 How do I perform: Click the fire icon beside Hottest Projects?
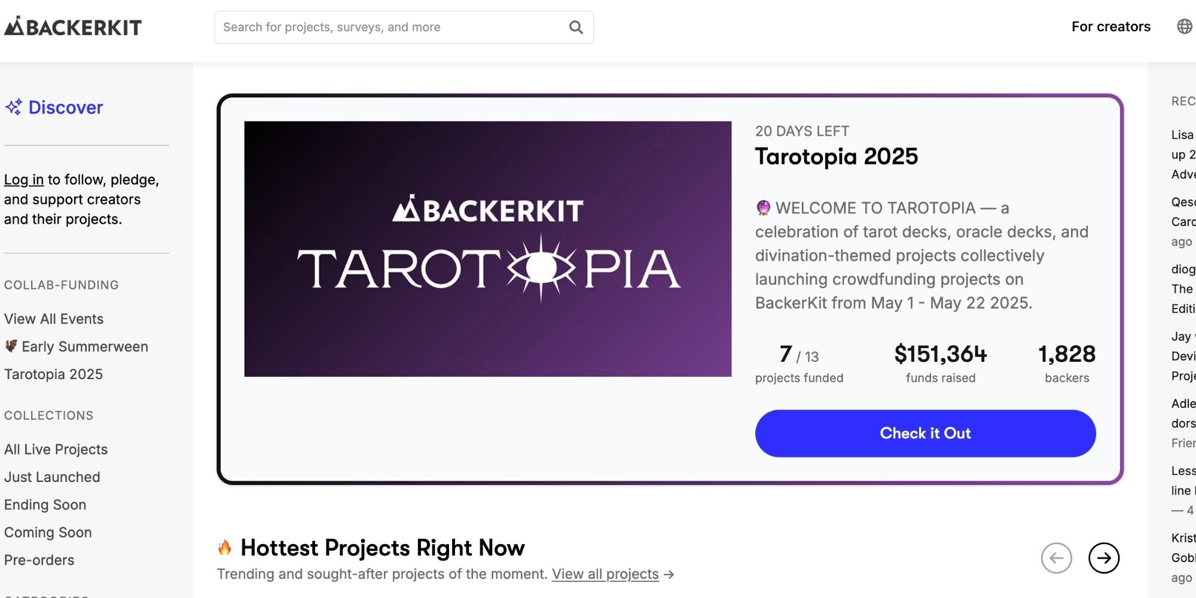[225, 548]
